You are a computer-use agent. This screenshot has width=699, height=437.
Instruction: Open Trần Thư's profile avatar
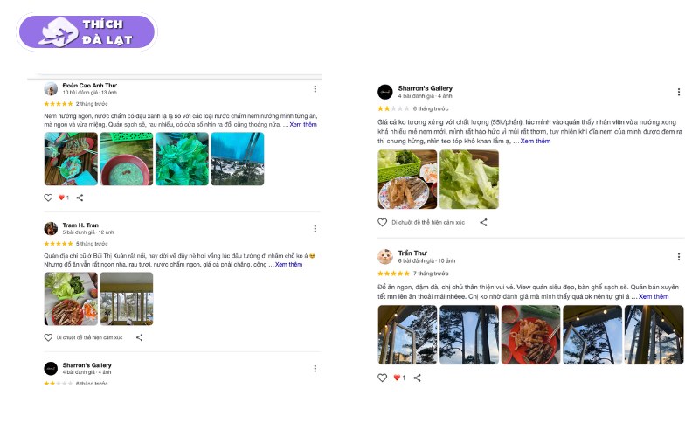tap(384, 256)
